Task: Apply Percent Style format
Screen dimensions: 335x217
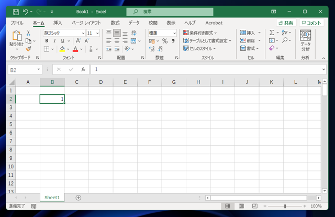Action: [x=165, y=41]
